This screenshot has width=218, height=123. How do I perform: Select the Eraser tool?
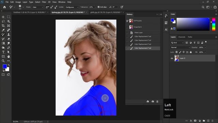9,39
